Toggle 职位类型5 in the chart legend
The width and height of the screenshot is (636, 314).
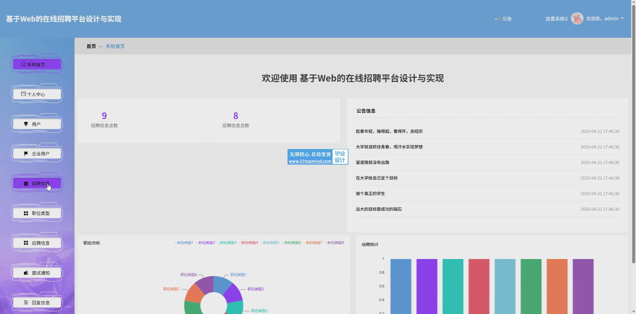(x=270, y=243)
